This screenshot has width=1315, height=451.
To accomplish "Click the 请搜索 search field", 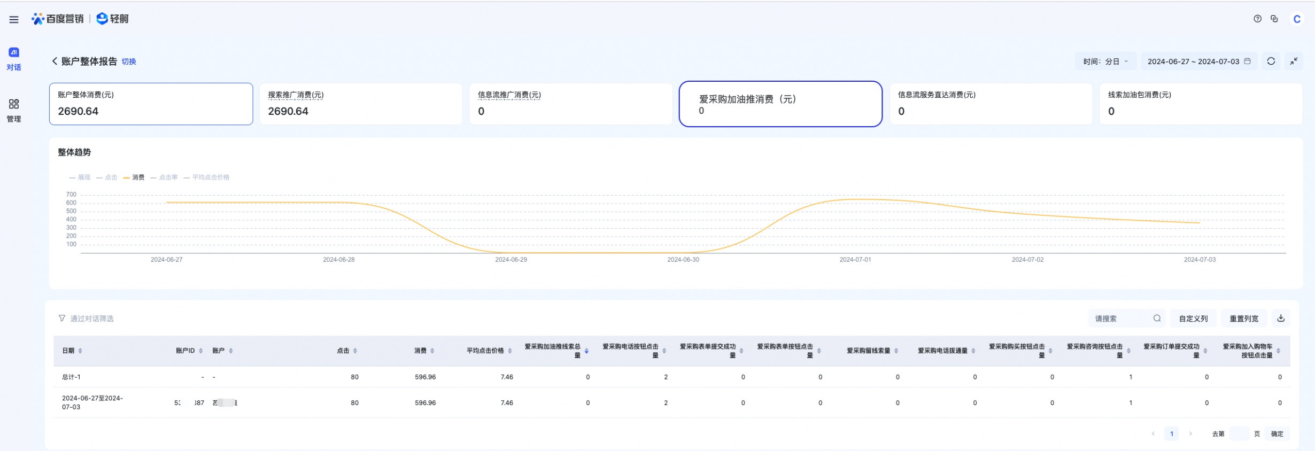I will 1120,318.
